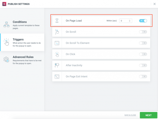Viewport: 158px width, 119px height.
Task: Click the On Page Exit Intent label
Action: [x=77, y=76]
